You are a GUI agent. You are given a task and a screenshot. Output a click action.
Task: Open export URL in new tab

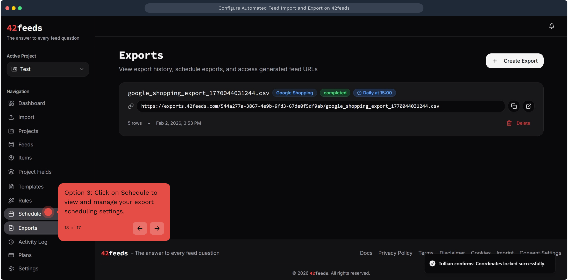528,106
